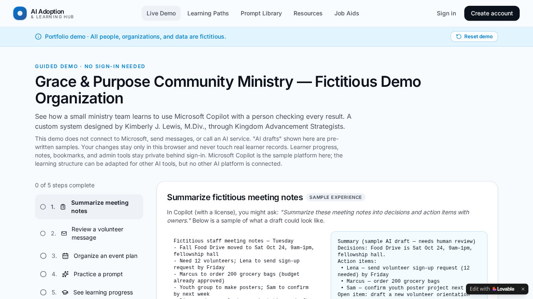Mark step 1 Summarize meeting notes circle
The height and width of the screenshot is (299, 533).
click(43, 207)
